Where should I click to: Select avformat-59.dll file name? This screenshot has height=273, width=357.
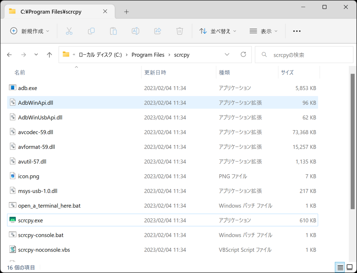click(37, 147)
